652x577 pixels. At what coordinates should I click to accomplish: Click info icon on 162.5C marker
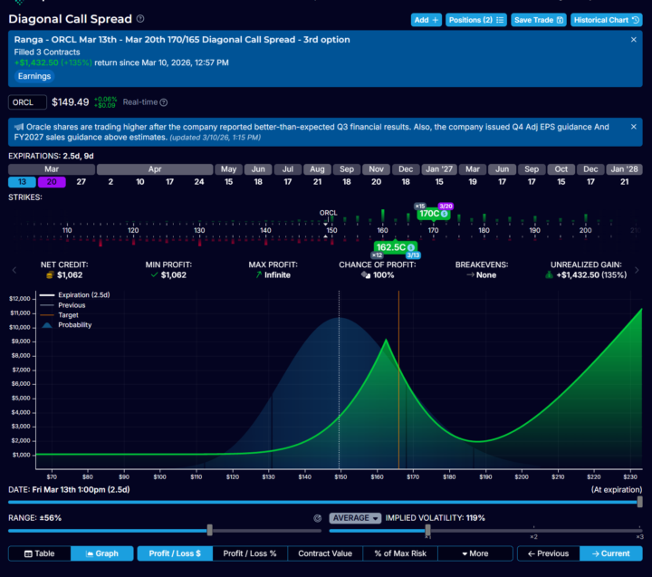[x=411, y=247]
